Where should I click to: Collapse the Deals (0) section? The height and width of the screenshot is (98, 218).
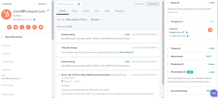click(168, 3)
